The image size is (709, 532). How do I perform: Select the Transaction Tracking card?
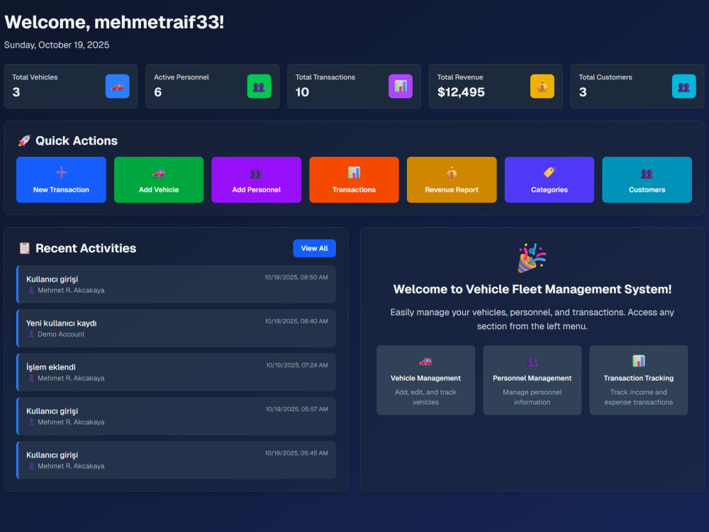tap(639, 380)
